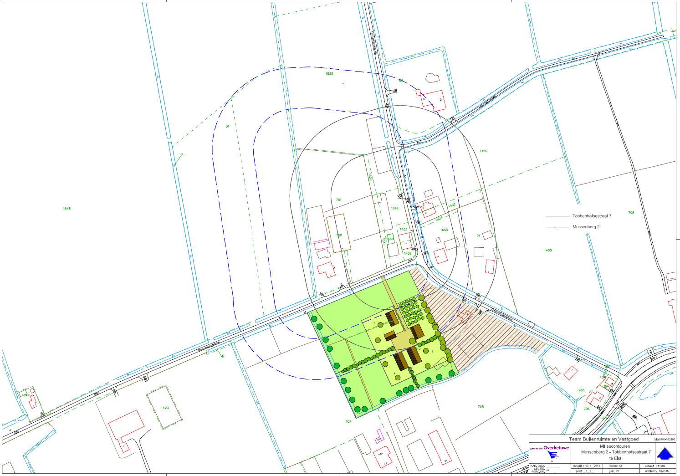This screenshot has width=680, height=476.
Task: Click parcel number 1642
Action: [394, 208]
